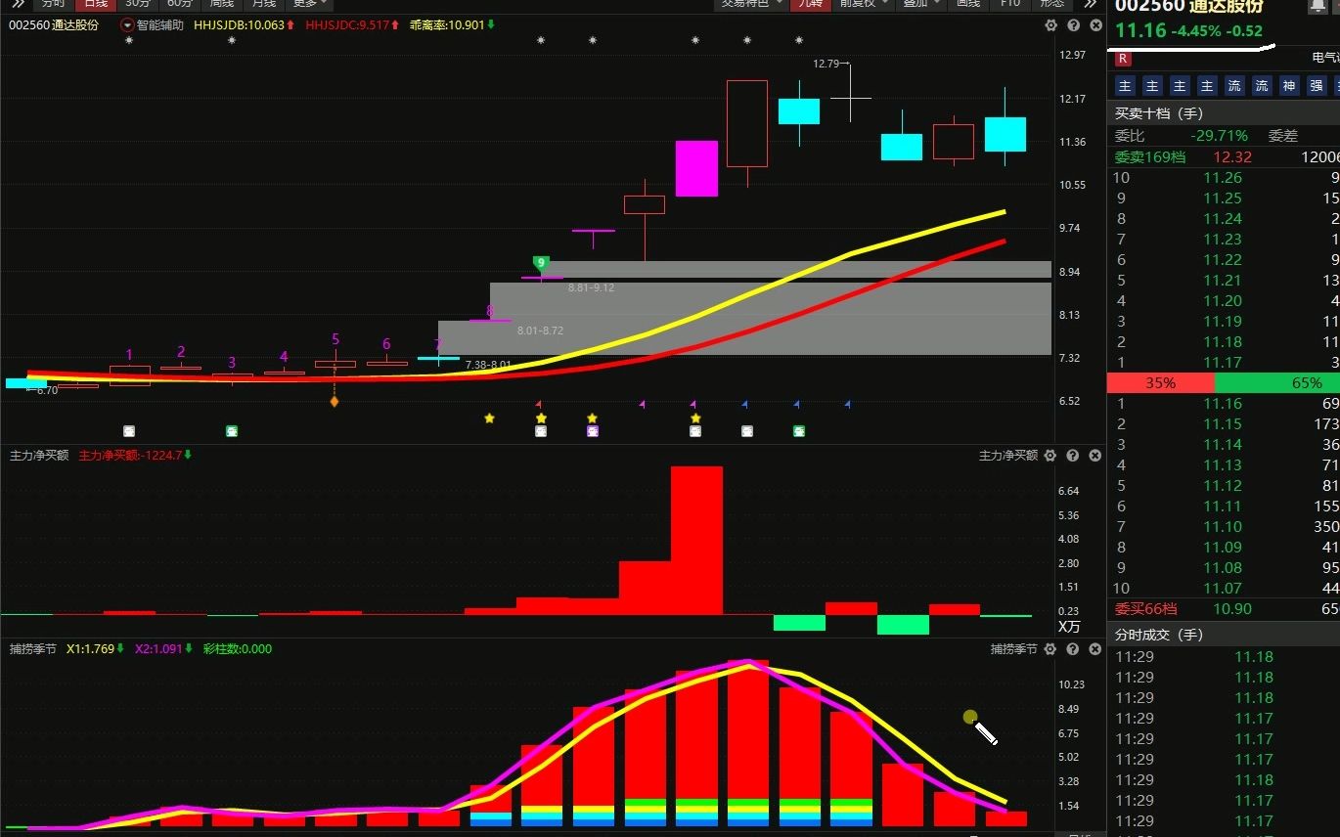1340x837 pixels.
Task: Click the F10 button
Action: tap(1010, 4)
